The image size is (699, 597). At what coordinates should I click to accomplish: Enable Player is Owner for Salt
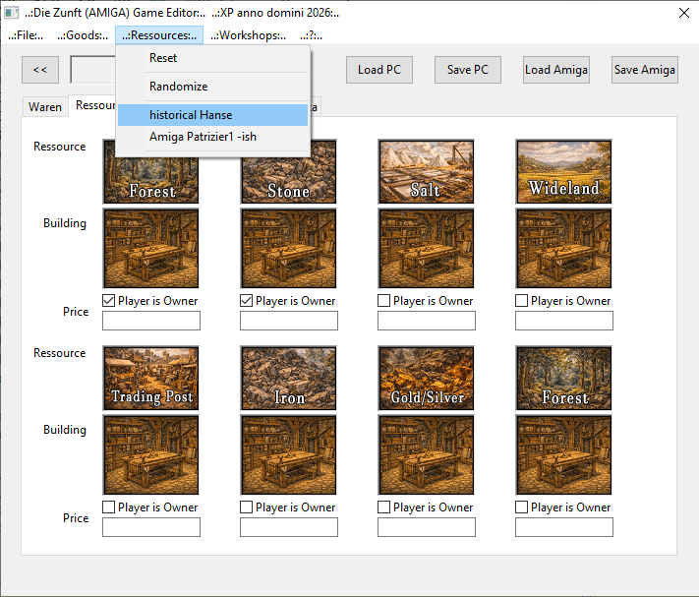coord(385,301)
